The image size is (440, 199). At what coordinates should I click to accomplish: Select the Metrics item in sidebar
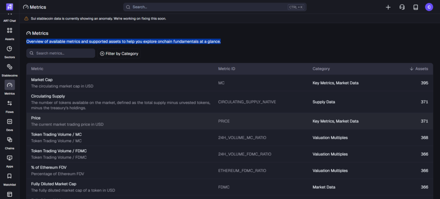(x=9, y=85)
